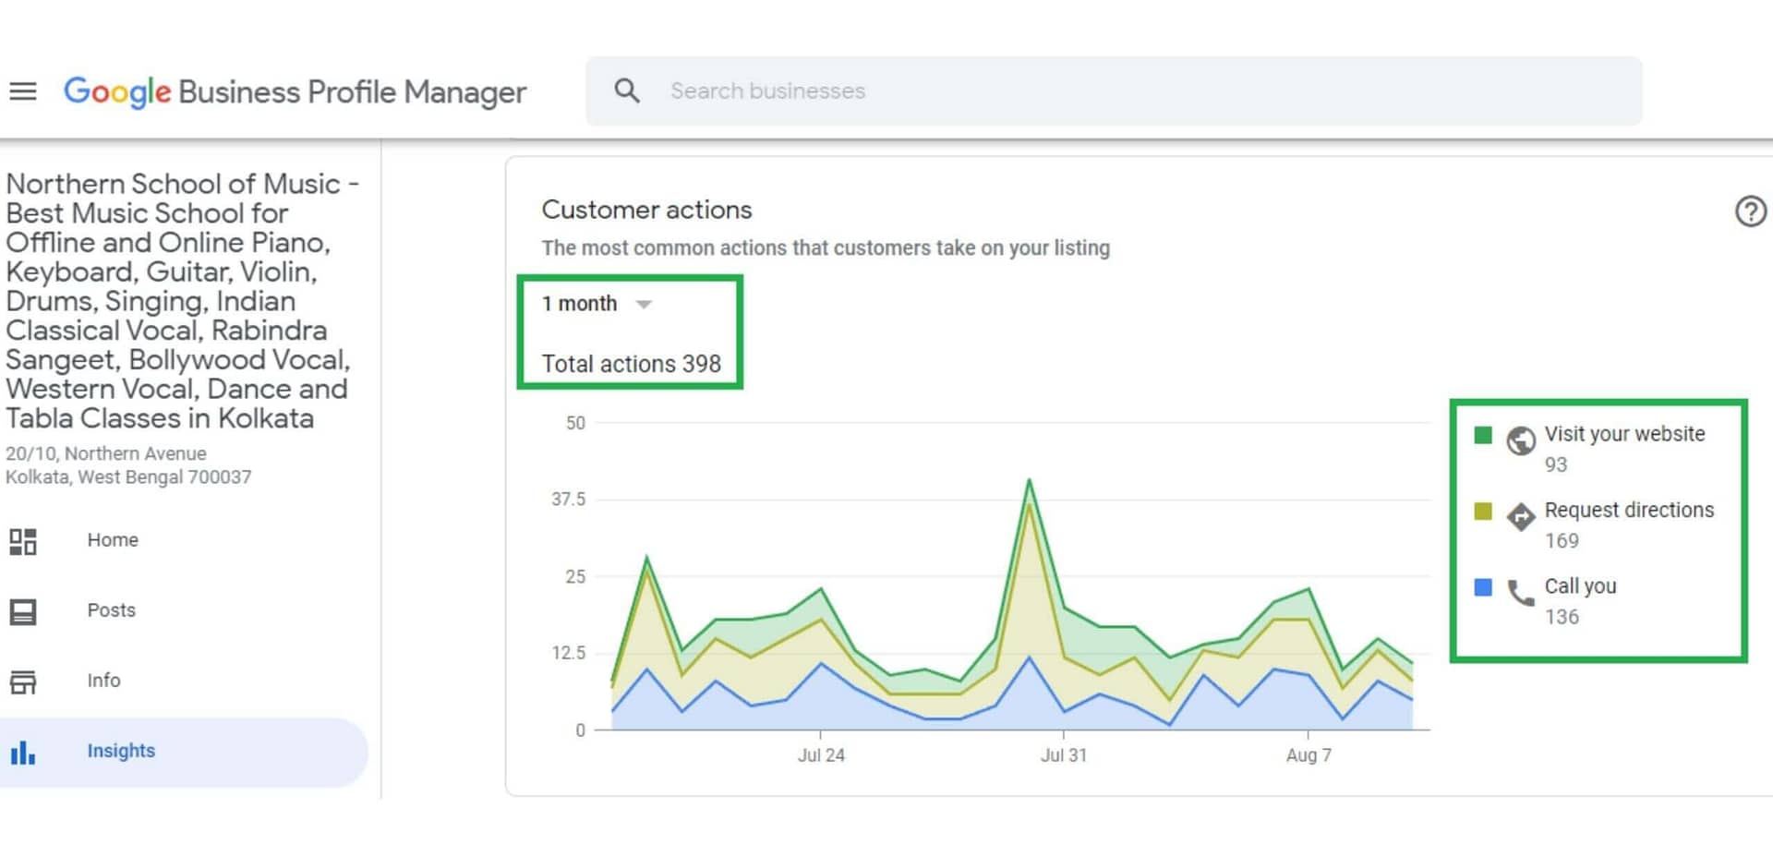This screenshot has height=844, width=1773.
Task: Click the search magnifier icon
Action: coord(627,90)
